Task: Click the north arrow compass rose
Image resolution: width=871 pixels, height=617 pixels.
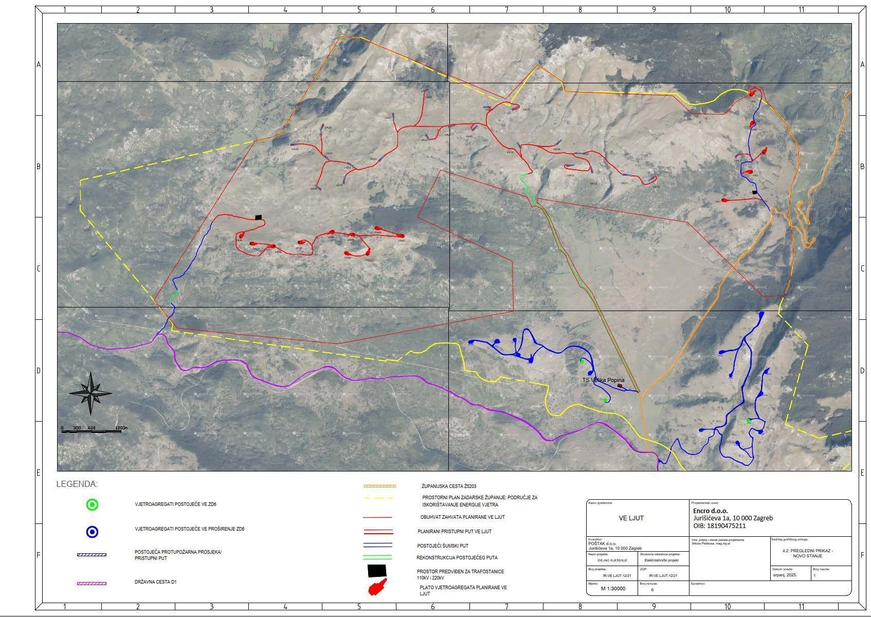Action: pyautogui.click(x=90, y=393)
